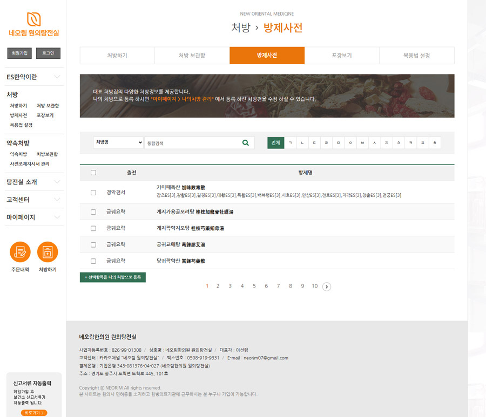Go to page 10 in pagination
Viewport: 486px width, 417px height.
[315, 286]
